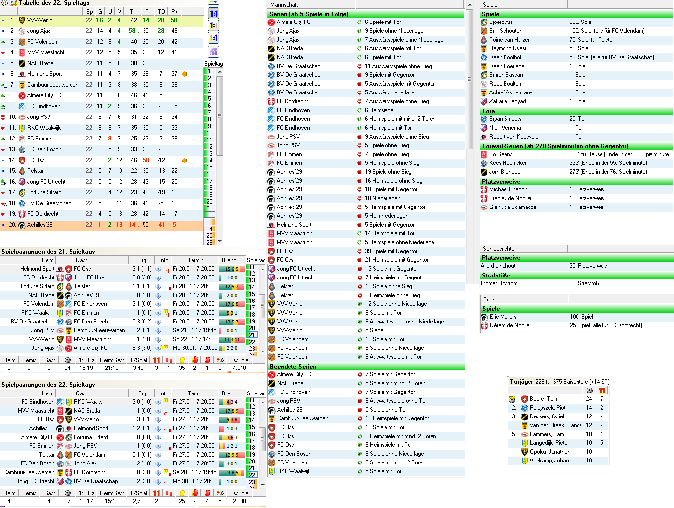The height and width of the screenshot is (508, 674).
Task: Click the penalty 11 header in Torjäger table
Action: (x=602, y=391)
